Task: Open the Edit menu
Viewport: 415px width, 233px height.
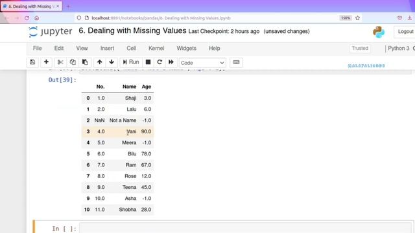Action: pos(59,49)
